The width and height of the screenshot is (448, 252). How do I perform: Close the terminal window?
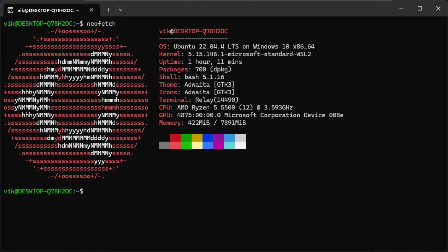438,8
